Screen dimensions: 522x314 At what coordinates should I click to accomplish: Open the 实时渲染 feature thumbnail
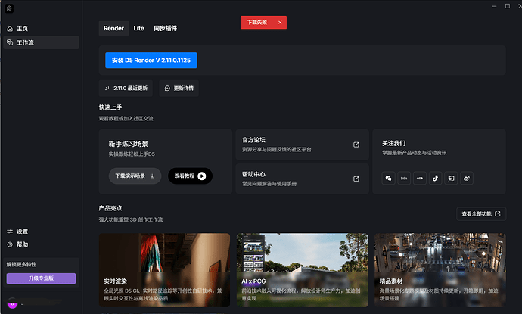[x=164, y=269]
